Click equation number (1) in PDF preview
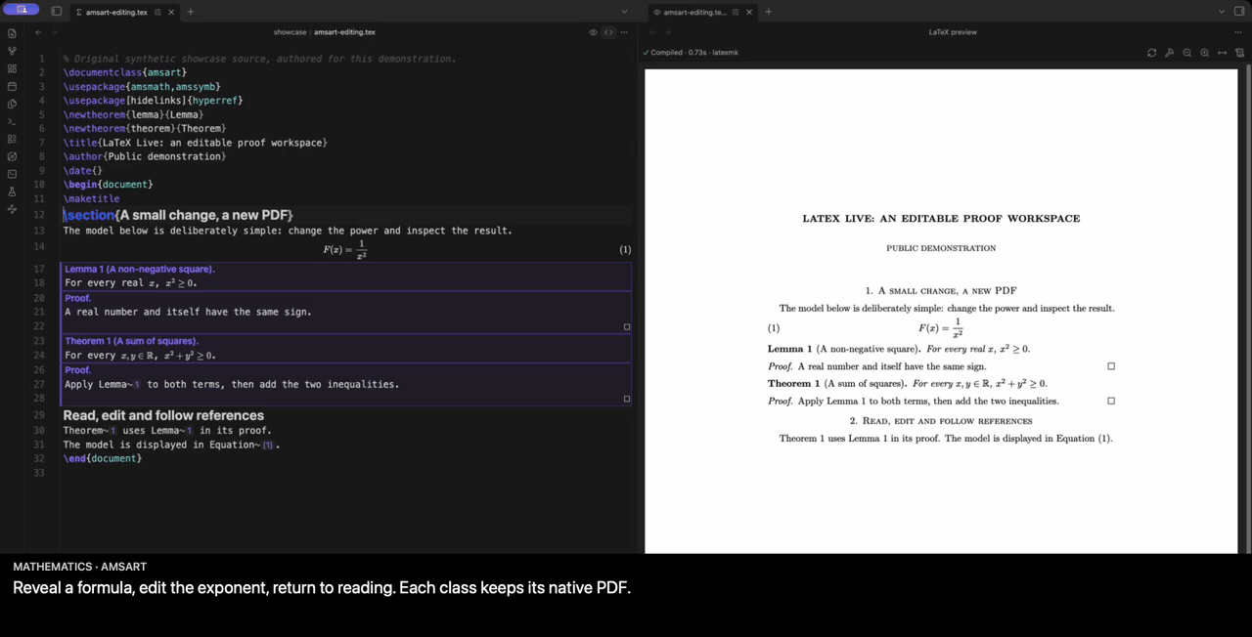 tap(774, 328)
